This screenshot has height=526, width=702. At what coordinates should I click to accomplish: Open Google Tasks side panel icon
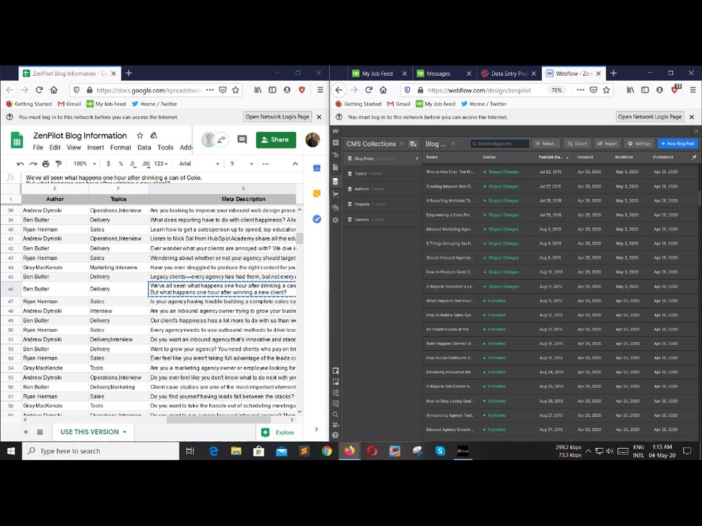click(x=317, y=219)
